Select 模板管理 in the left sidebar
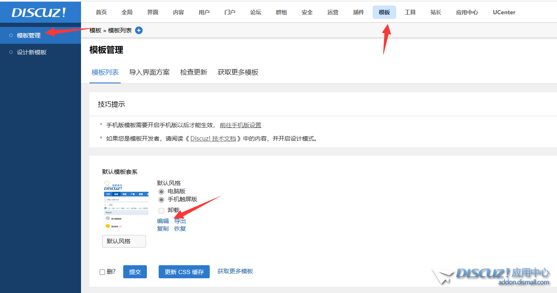 41,35
